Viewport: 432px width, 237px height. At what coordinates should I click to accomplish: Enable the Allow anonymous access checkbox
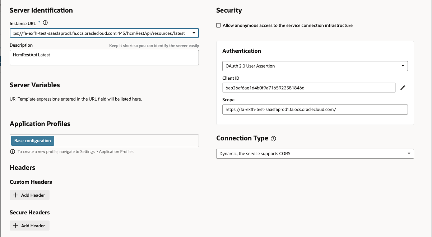(x=218, y=25)
